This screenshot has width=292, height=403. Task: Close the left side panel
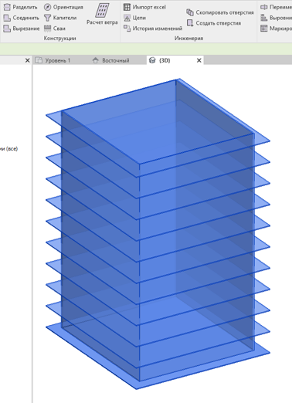[28, 60]
